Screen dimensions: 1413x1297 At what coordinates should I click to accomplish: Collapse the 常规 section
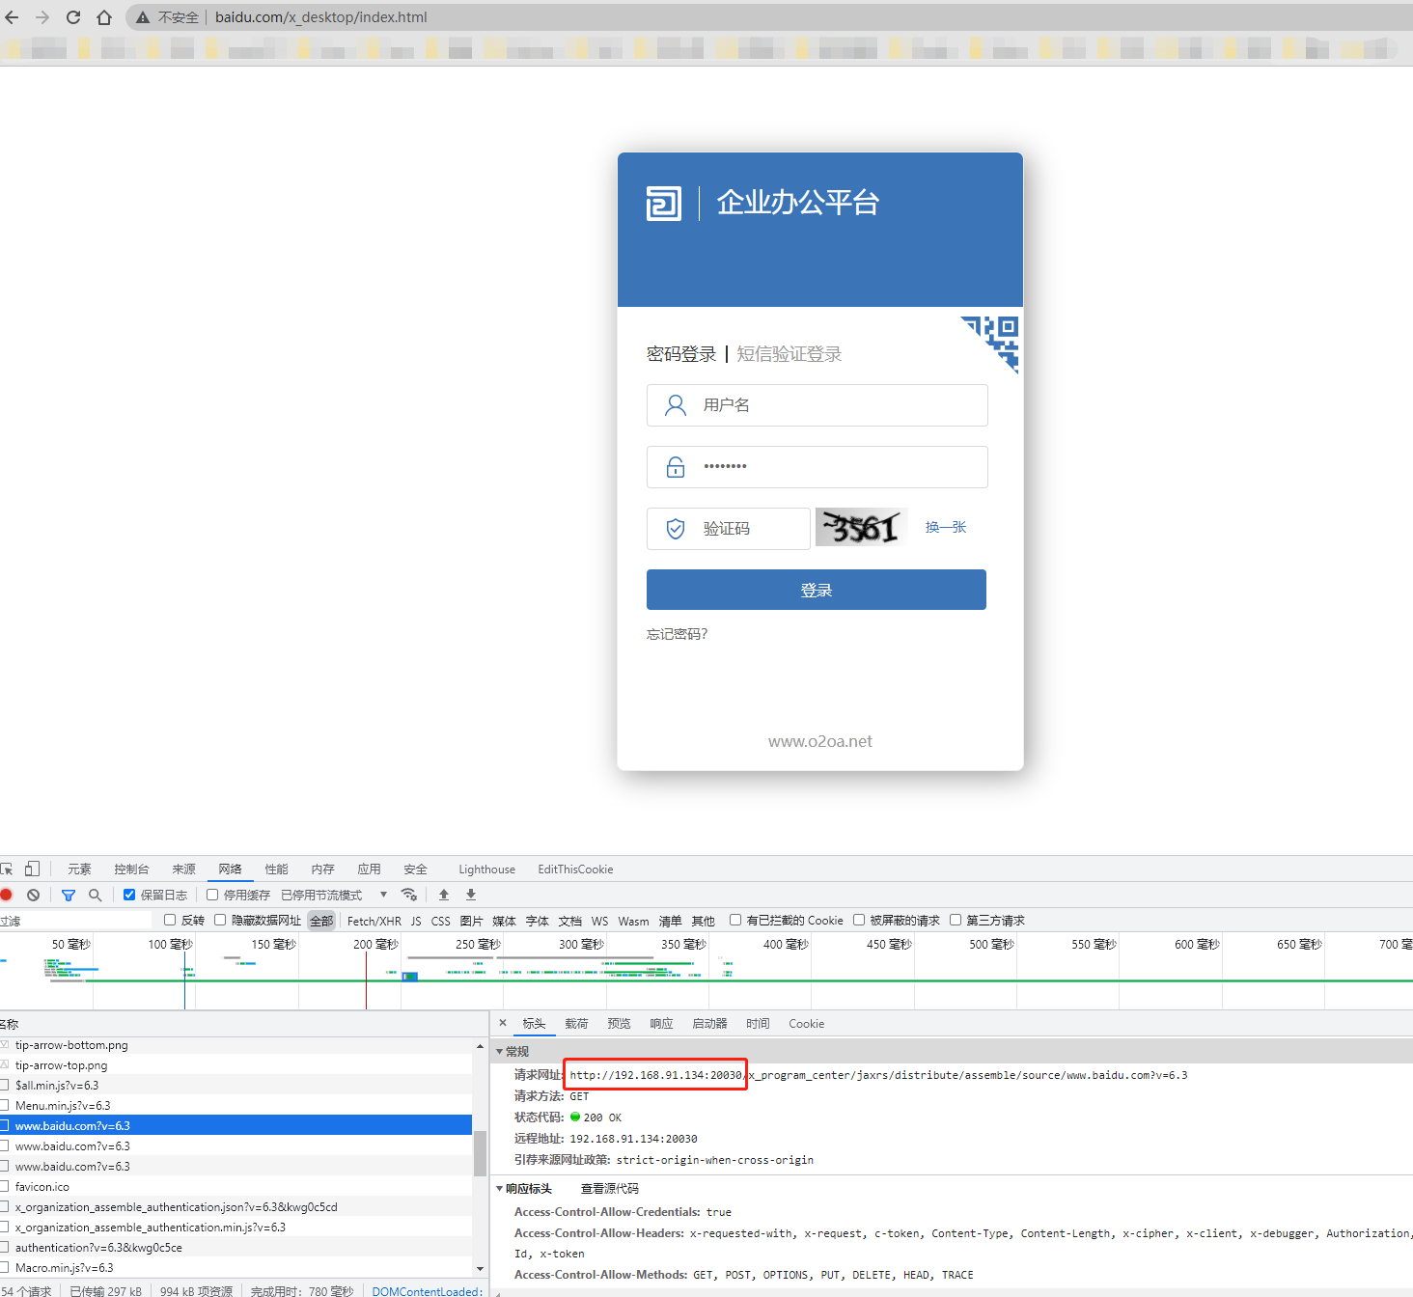tap(500, 1051)
